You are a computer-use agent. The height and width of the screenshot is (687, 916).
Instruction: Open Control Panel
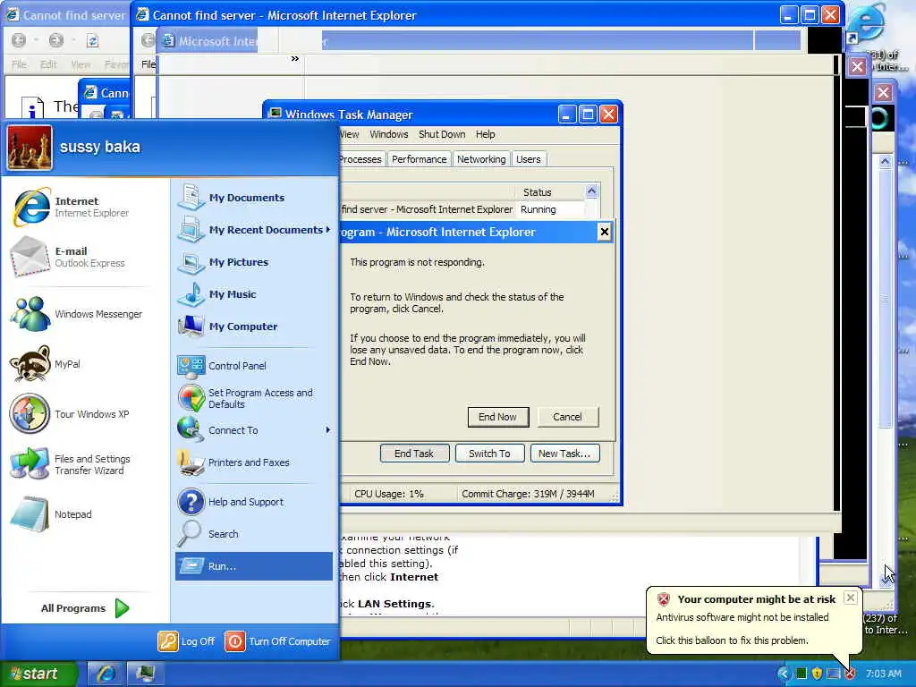253,366
